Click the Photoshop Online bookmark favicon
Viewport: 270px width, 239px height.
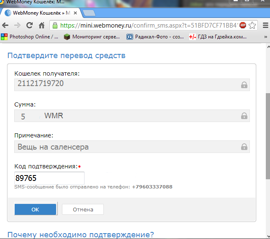point(4,37)
